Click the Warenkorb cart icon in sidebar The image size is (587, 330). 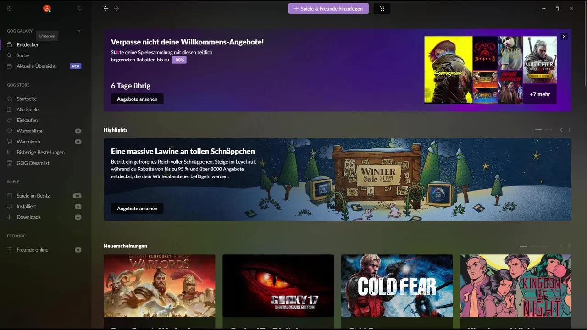click(9, 142)
